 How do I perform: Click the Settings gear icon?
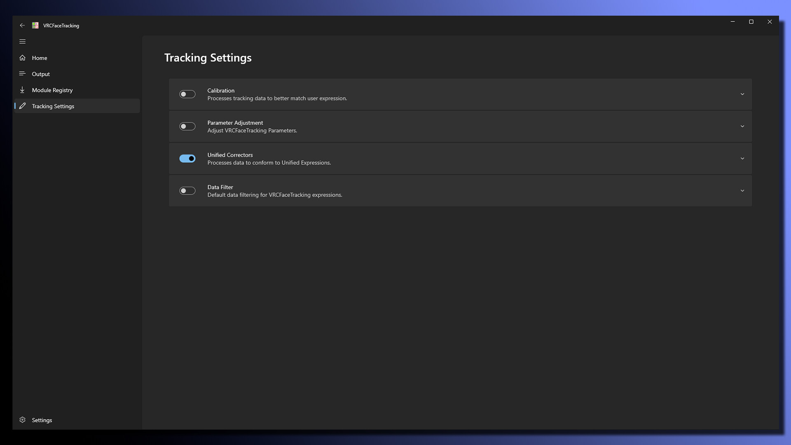pos(23,420)
